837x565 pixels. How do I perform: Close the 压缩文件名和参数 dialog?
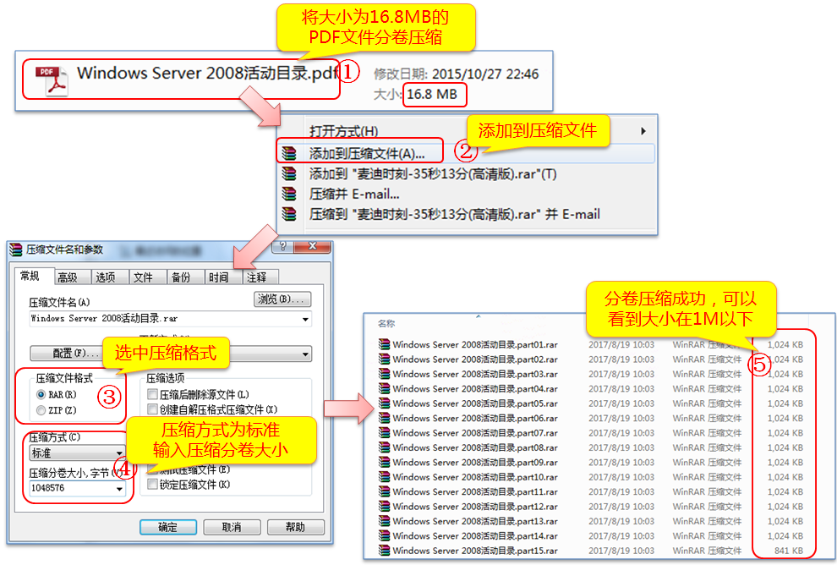click(x=312, y=246)
